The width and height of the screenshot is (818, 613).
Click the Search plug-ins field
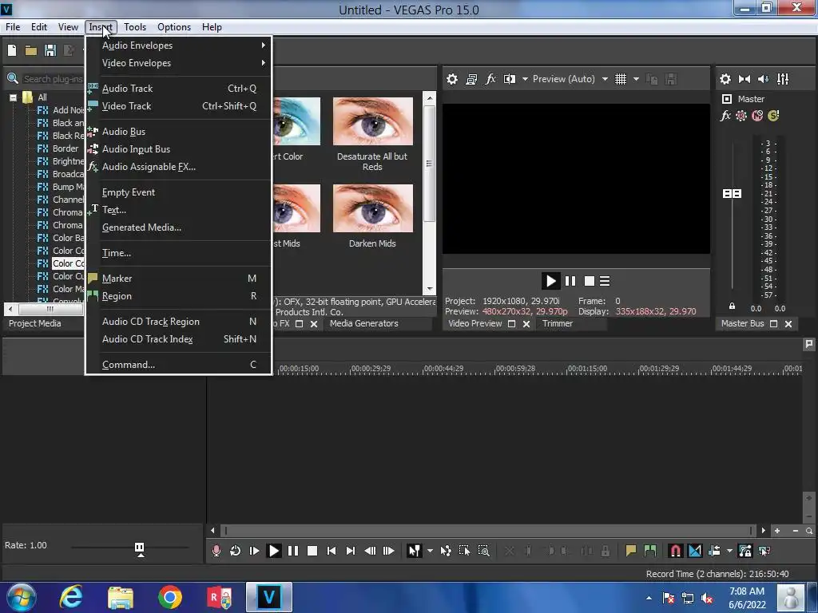point(54,79)
